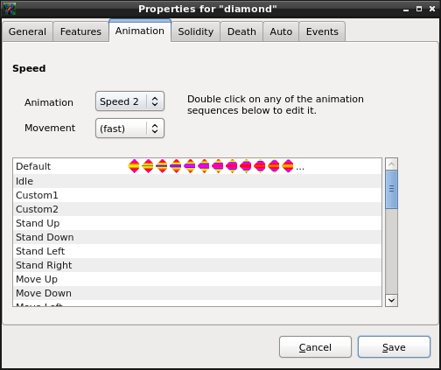This screenshot has width=441, height=370.
Task: Click the animation list scrollbar handle
Action: point(391,190)
